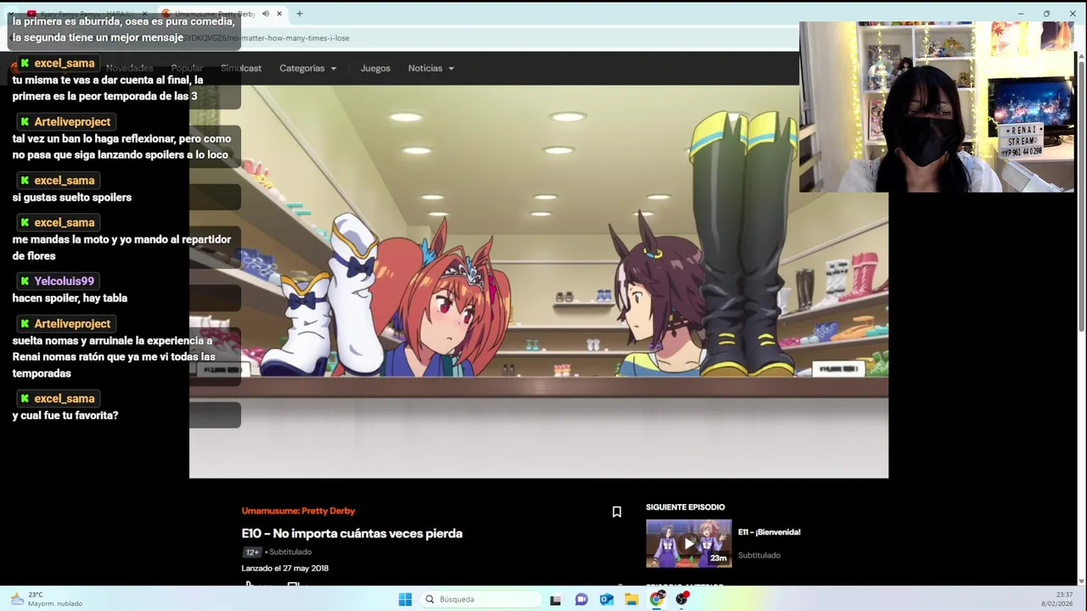
Task: Launch the purple video chat taskbar app
Action: coord(581,599)
